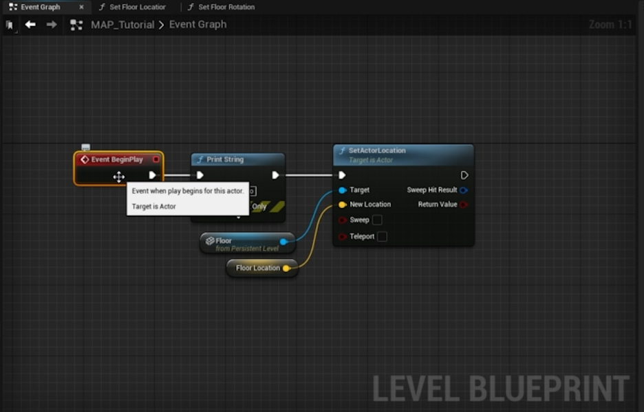Screen dimensions: 644x412
Task: Click Event BeginPlay execution output pin
Action: (152, 175)
